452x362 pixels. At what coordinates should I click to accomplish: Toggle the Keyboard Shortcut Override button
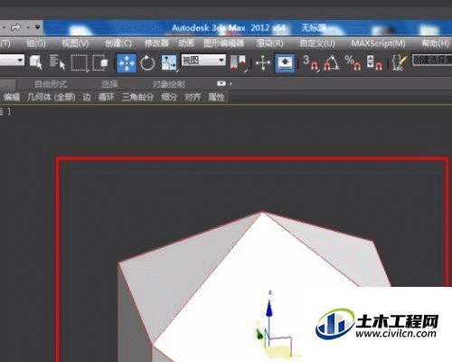(285, 63)
